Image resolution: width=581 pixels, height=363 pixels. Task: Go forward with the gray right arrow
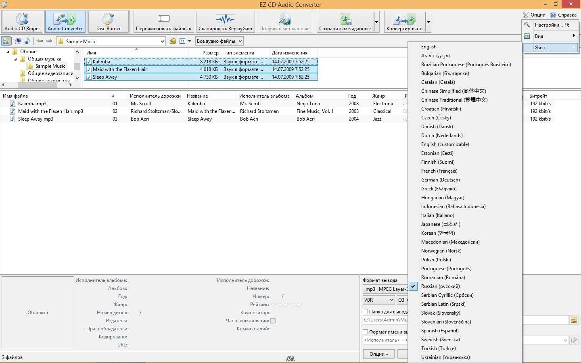point(49,41)
